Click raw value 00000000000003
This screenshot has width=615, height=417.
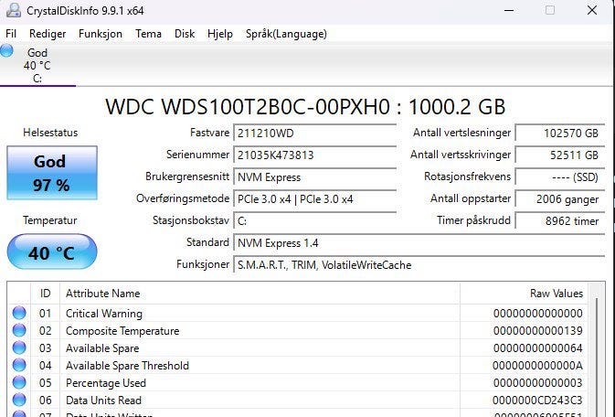(537, 383)
